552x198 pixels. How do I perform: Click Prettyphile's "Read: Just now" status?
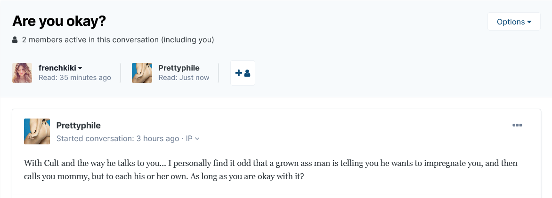(x=184, y=78)
